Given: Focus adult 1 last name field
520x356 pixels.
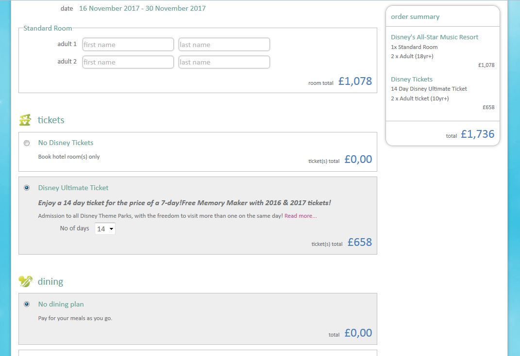Looking at the screenshot, I should (224, 45).
